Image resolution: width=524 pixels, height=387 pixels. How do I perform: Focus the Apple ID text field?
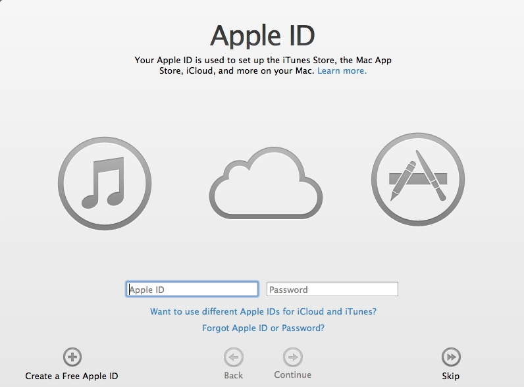point(192,289)
